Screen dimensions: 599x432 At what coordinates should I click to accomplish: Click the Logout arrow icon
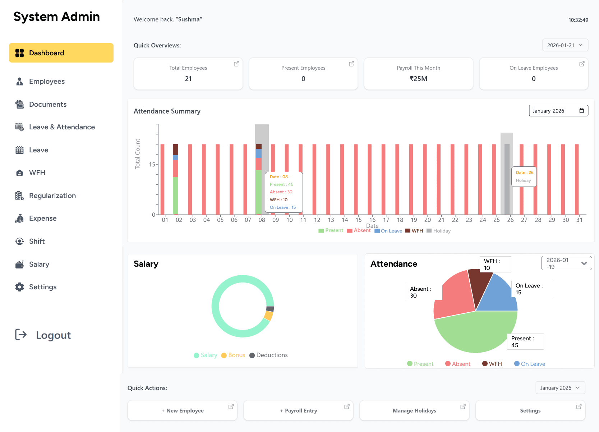(x=22, y=335)
